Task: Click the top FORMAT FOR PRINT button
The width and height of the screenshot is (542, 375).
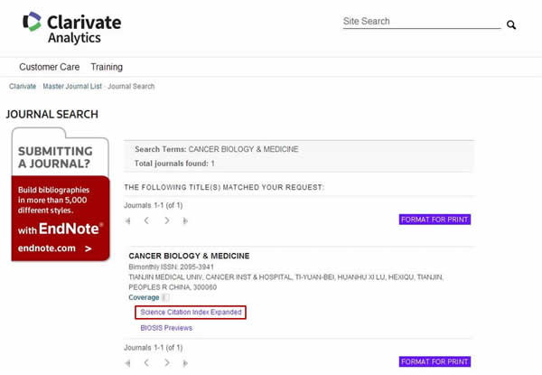Action: click(x=435, y=220)
